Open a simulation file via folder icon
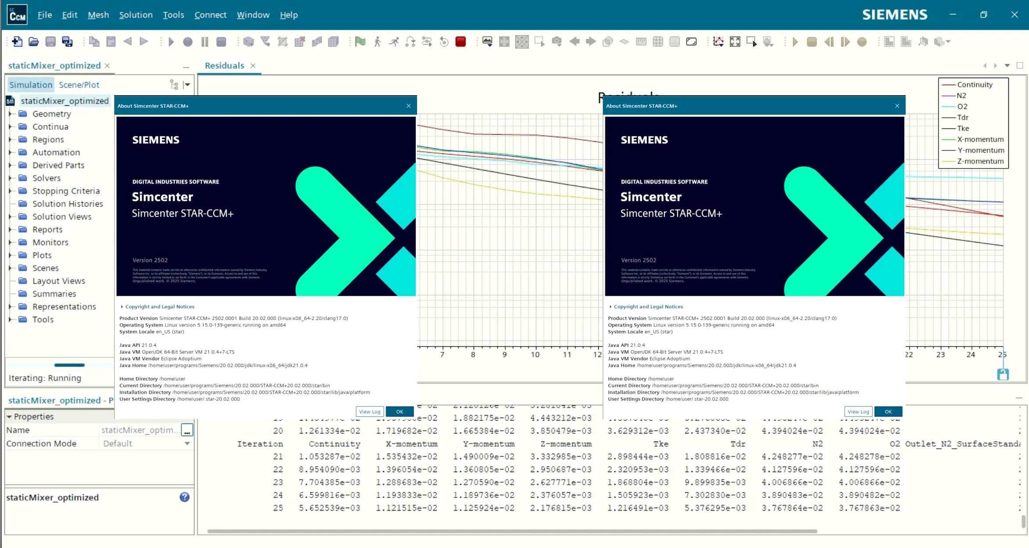This screenshot has height=548, width=1029. (x=34, y=42)
